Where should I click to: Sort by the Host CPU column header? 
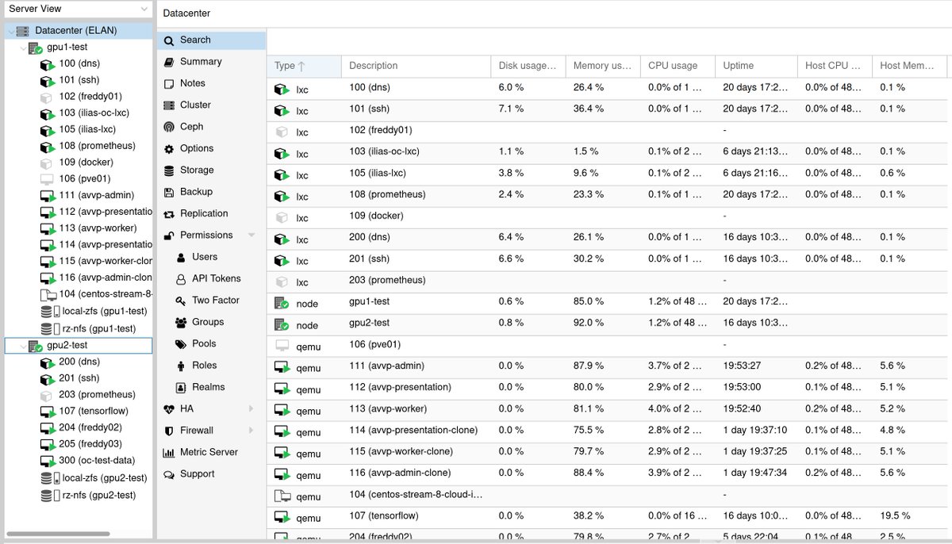pos(835,66)
